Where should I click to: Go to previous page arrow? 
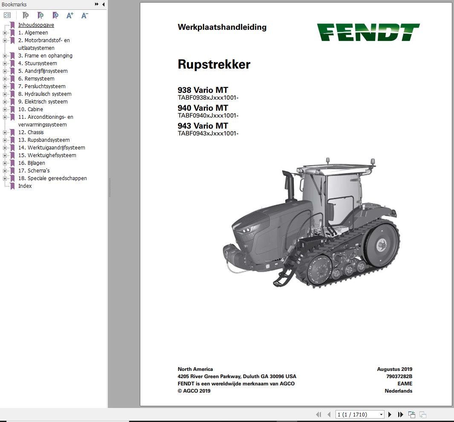(x=329, y=414)
